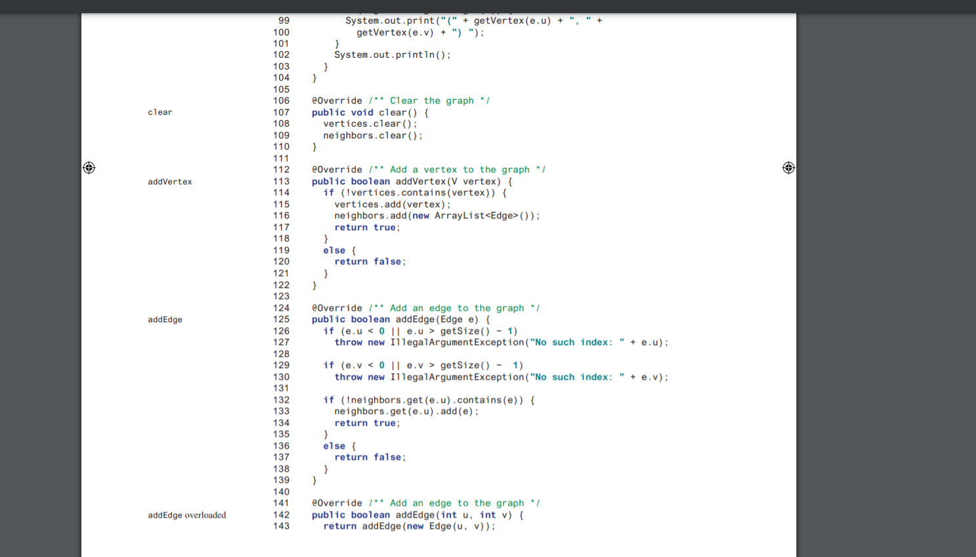Click the 'Add a vertex to the graph' comment

(457, 170)
